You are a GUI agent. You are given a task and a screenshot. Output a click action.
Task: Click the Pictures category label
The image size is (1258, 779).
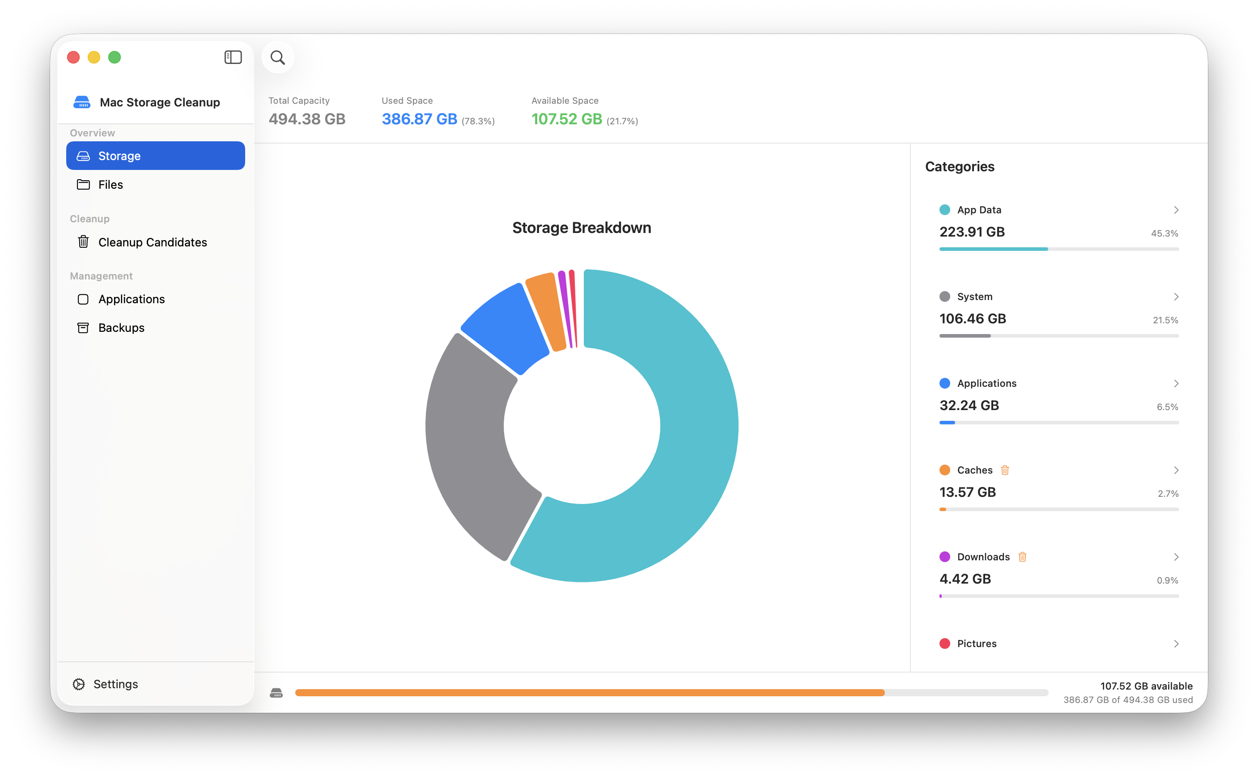[x=976, y=644]
